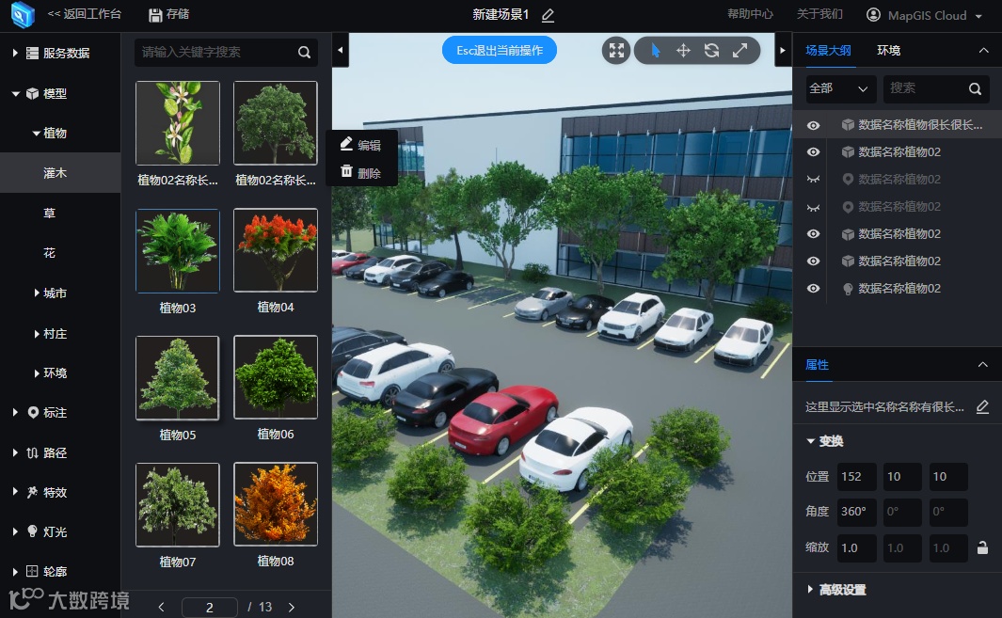
Task: Click the 灯光 bulb icon
Action: [x=32, y=531]
